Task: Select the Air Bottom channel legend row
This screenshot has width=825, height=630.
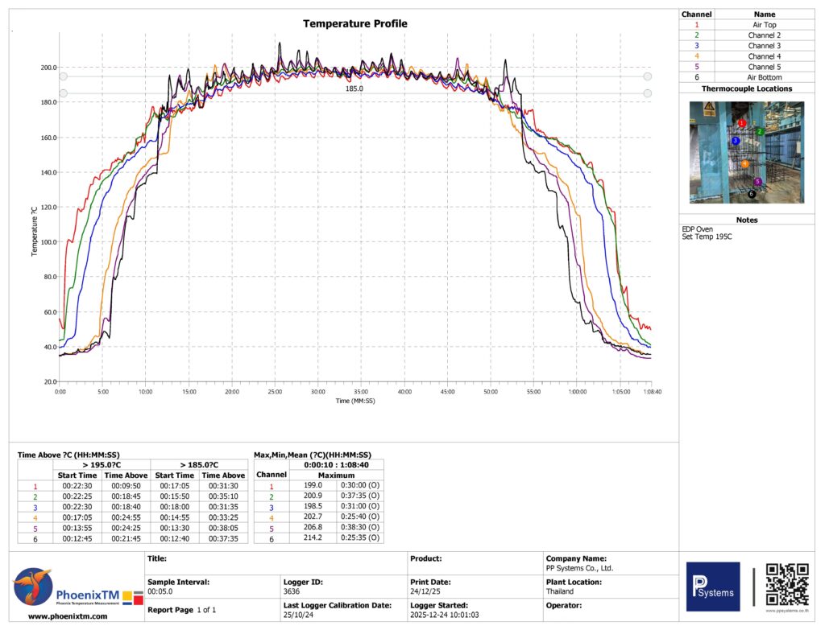Action: point(764,77)
